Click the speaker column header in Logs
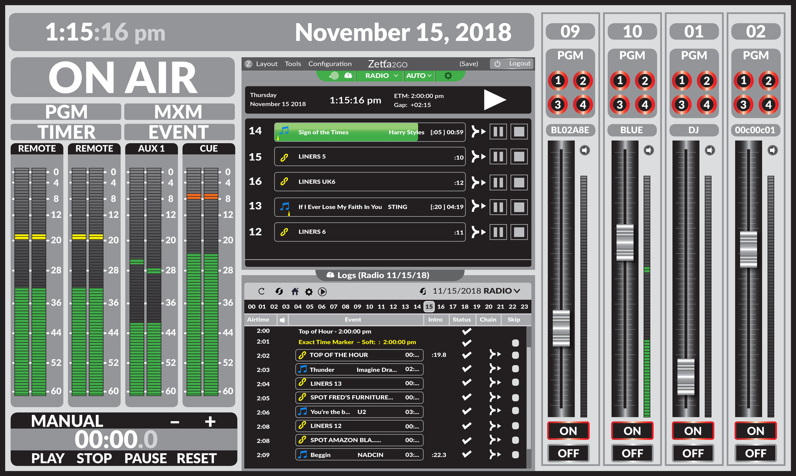 point(283,320)
